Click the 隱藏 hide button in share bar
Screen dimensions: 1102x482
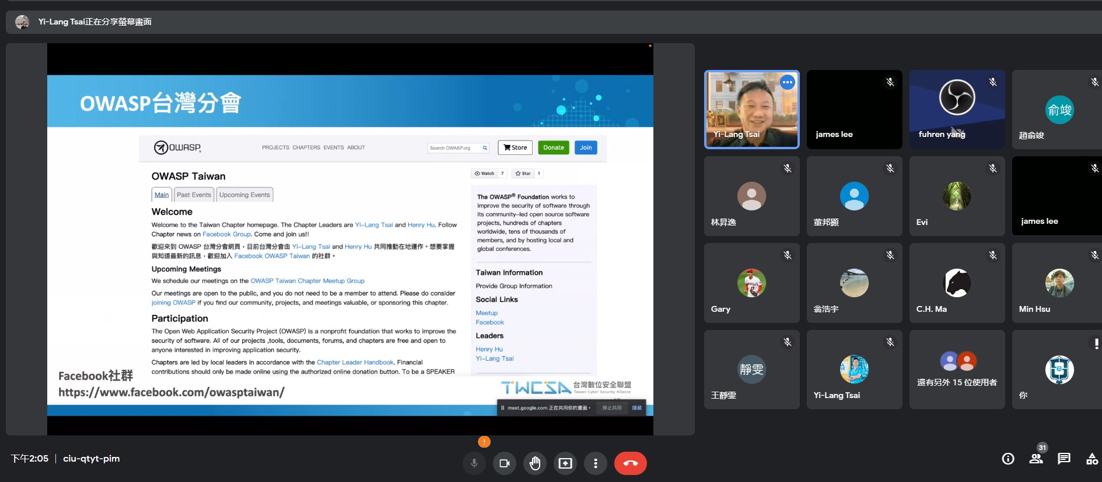point(636,408)
